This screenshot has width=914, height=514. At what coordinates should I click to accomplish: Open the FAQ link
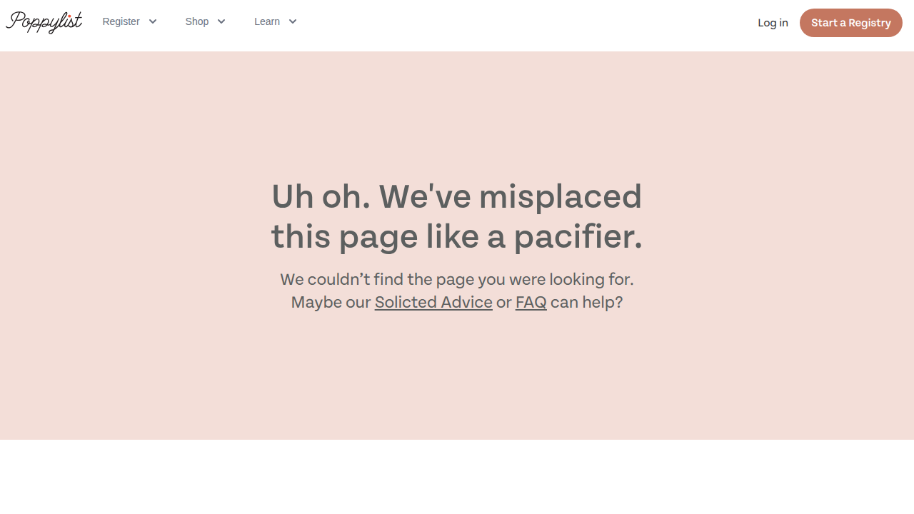(x=531, y=302)
